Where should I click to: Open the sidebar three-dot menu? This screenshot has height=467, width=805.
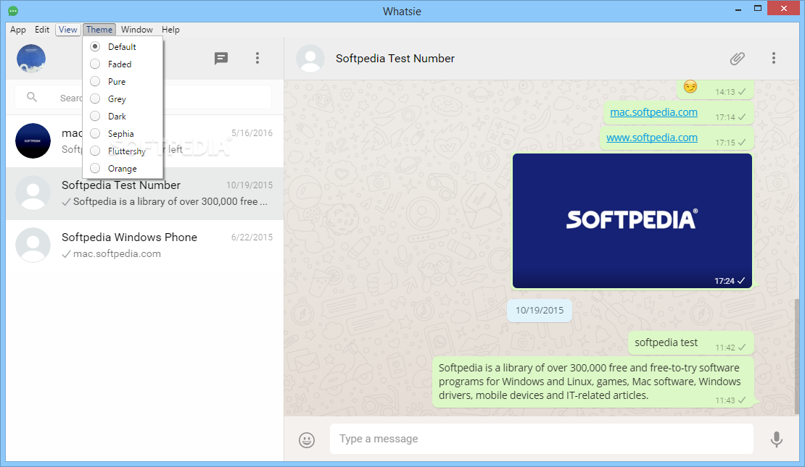257,59
